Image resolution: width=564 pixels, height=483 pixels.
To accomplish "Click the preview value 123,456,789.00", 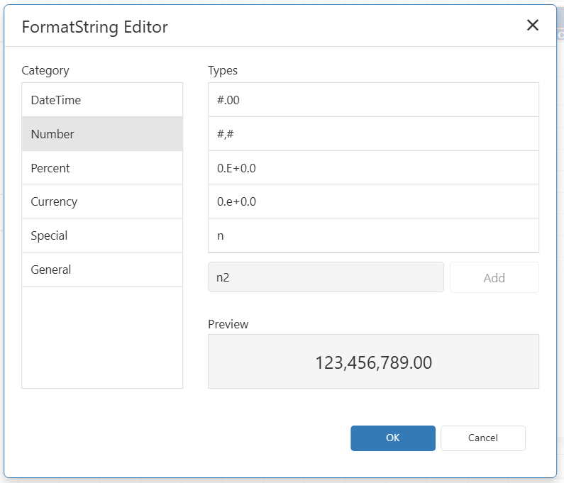I will click(x=373, y=362).
